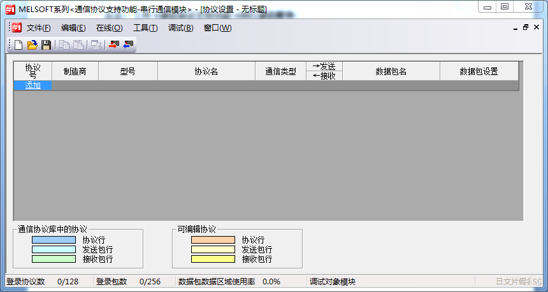The image size is (548, 292).
Task: Open the 文件(F) menu
Action: pos(38,28)
